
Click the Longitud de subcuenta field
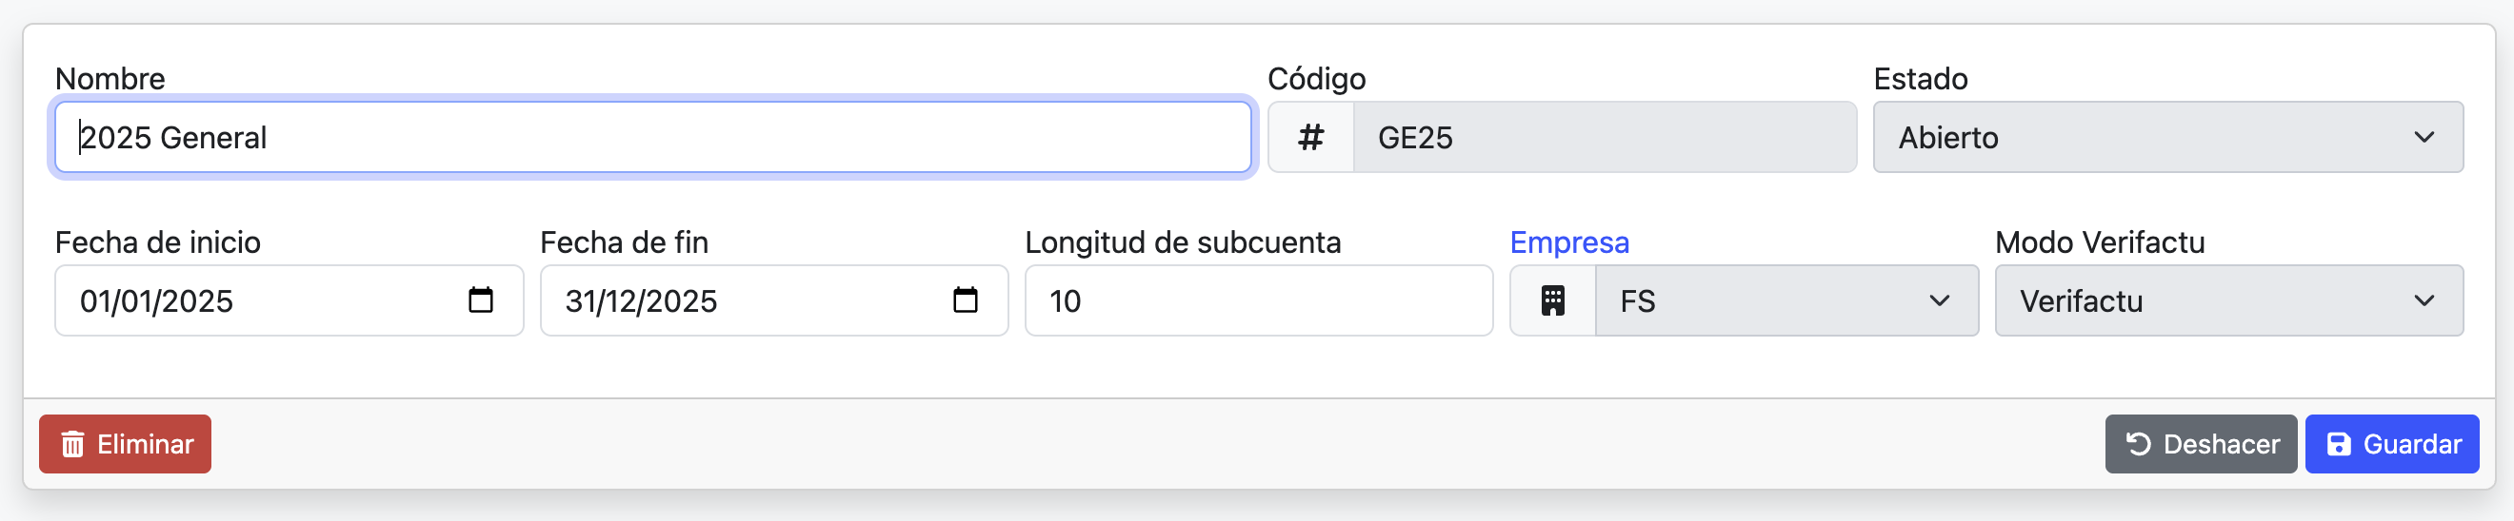pyautogui.click(x=1258, y=301)
